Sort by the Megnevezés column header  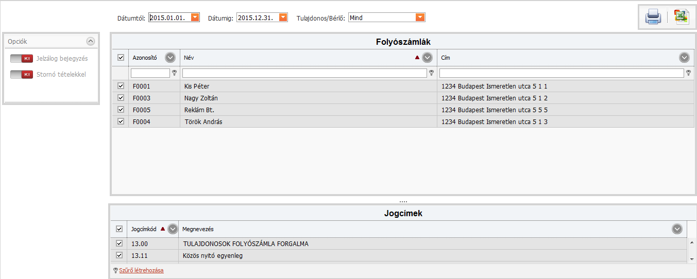click(198, 229)
